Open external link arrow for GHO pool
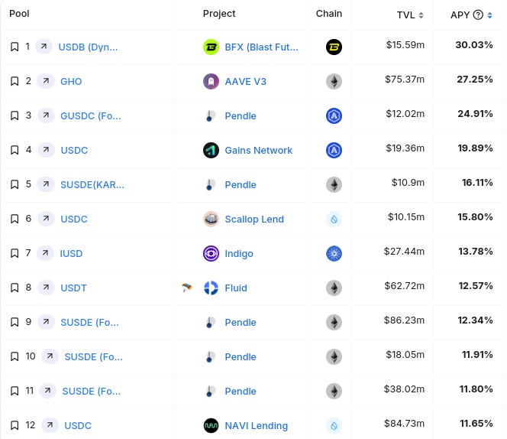 coord(46,81)
